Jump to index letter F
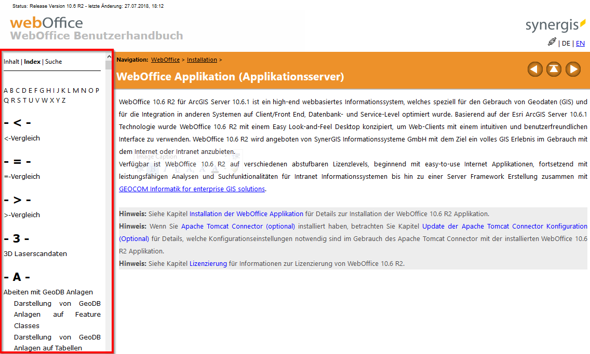Image resolution: width=590 pixels, height=354 pixels. (x=36, y=91)
